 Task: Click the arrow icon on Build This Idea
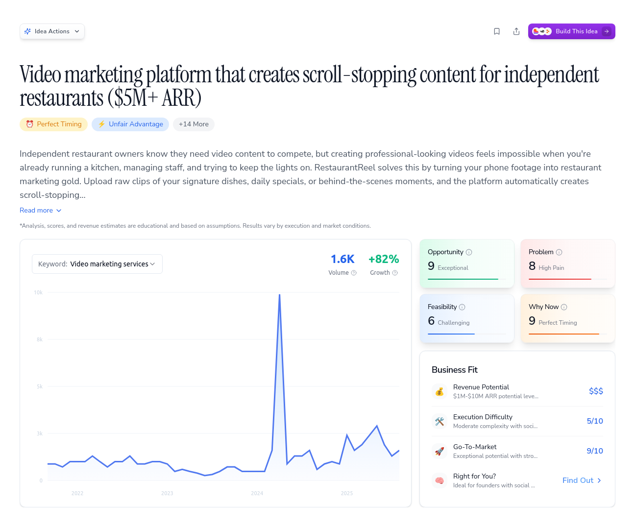point(607,31)
